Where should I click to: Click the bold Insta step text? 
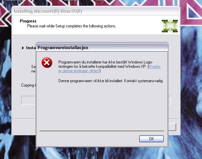[31, 48]
